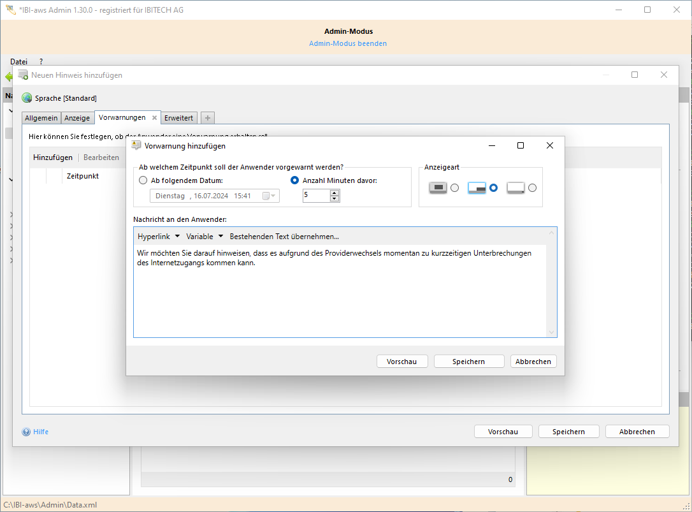Choose the first Anzeigeart radio option

(454, 188)
